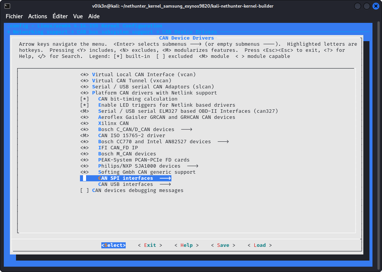Close the terminal window
This screenshot has height=272, width=382.
tap(376, 6)
